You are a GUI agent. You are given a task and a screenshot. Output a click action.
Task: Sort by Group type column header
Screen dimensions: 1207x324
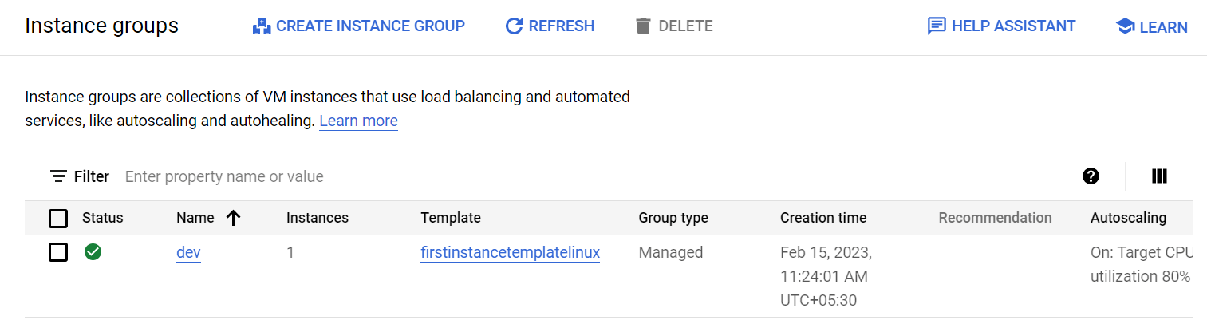tap(673, 218)
